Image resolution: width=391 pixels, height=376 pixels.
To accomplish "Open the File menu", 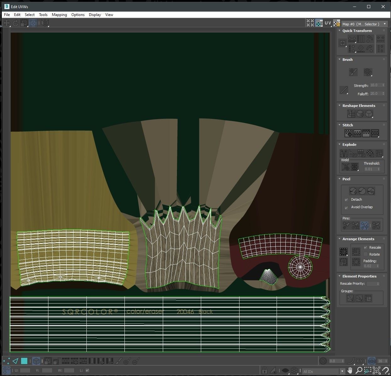I will pos(7,15).
